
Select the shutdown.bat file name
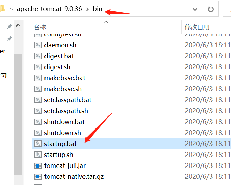coord(64,122)
